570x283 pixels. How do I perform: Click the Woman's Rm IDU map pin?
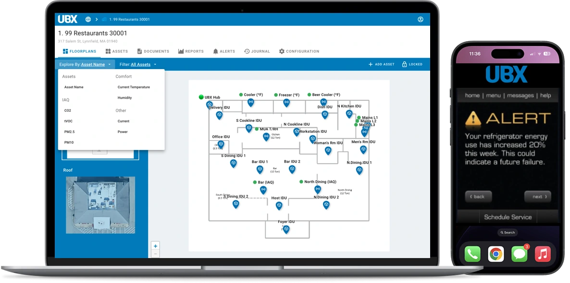pyautogui.click(x=328, y=151)
